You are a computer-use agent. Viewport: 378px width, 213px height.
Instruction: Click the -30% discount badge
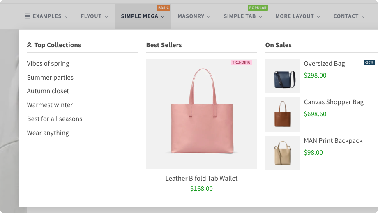pyautogui.click(x=369, y=62)
